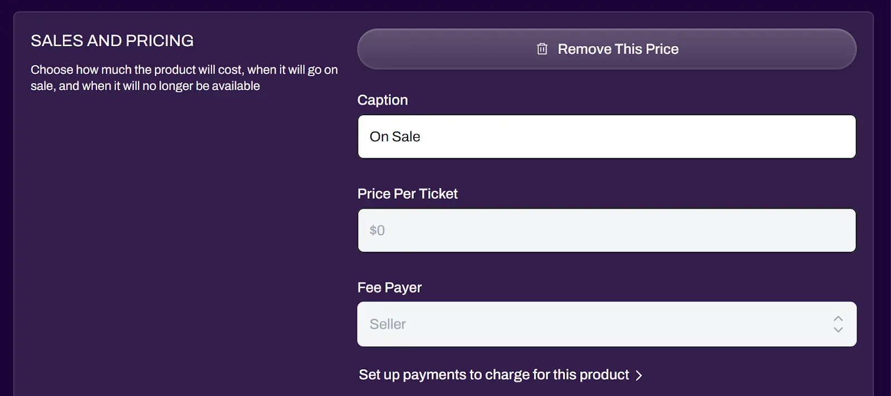The image size is (891, 396).
Task: Click the down chevron in Fee Payer selector
Action: (838, 330)
